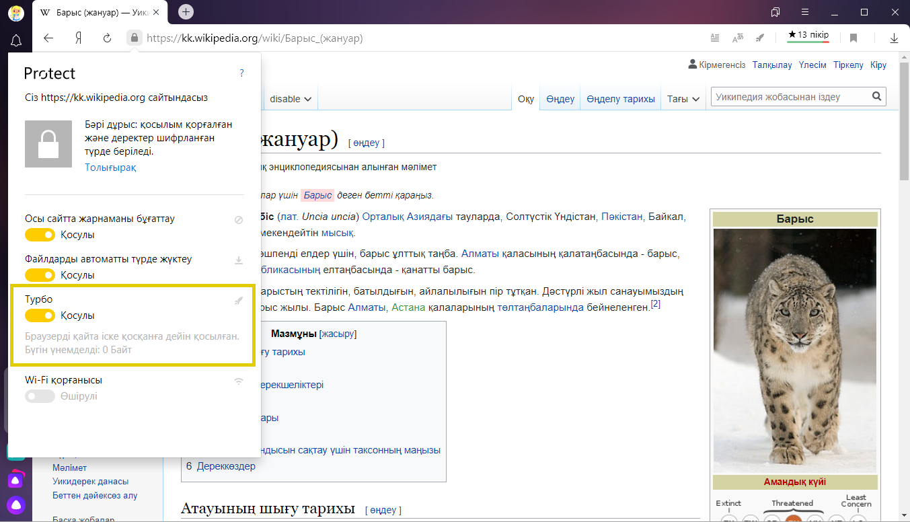Click the Тіркелу link
The height and width of the screenshot is (522, 910).
[x=848, y=65]
